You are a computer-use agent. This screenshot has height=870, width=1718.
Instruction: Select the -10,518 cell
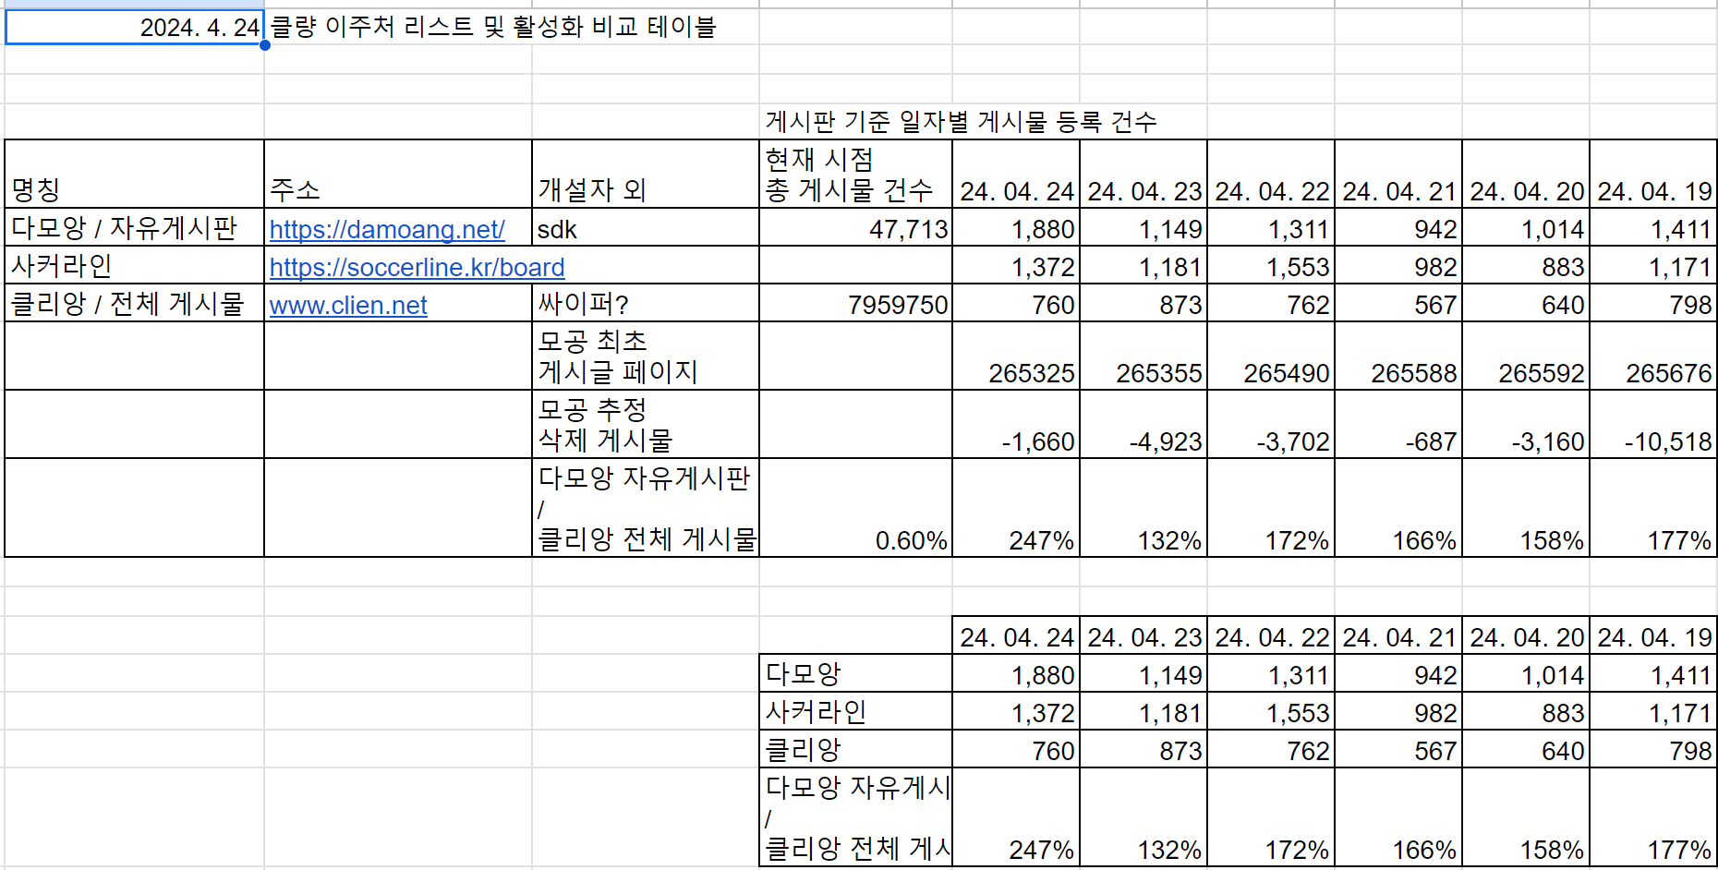tap(1653, 425)
